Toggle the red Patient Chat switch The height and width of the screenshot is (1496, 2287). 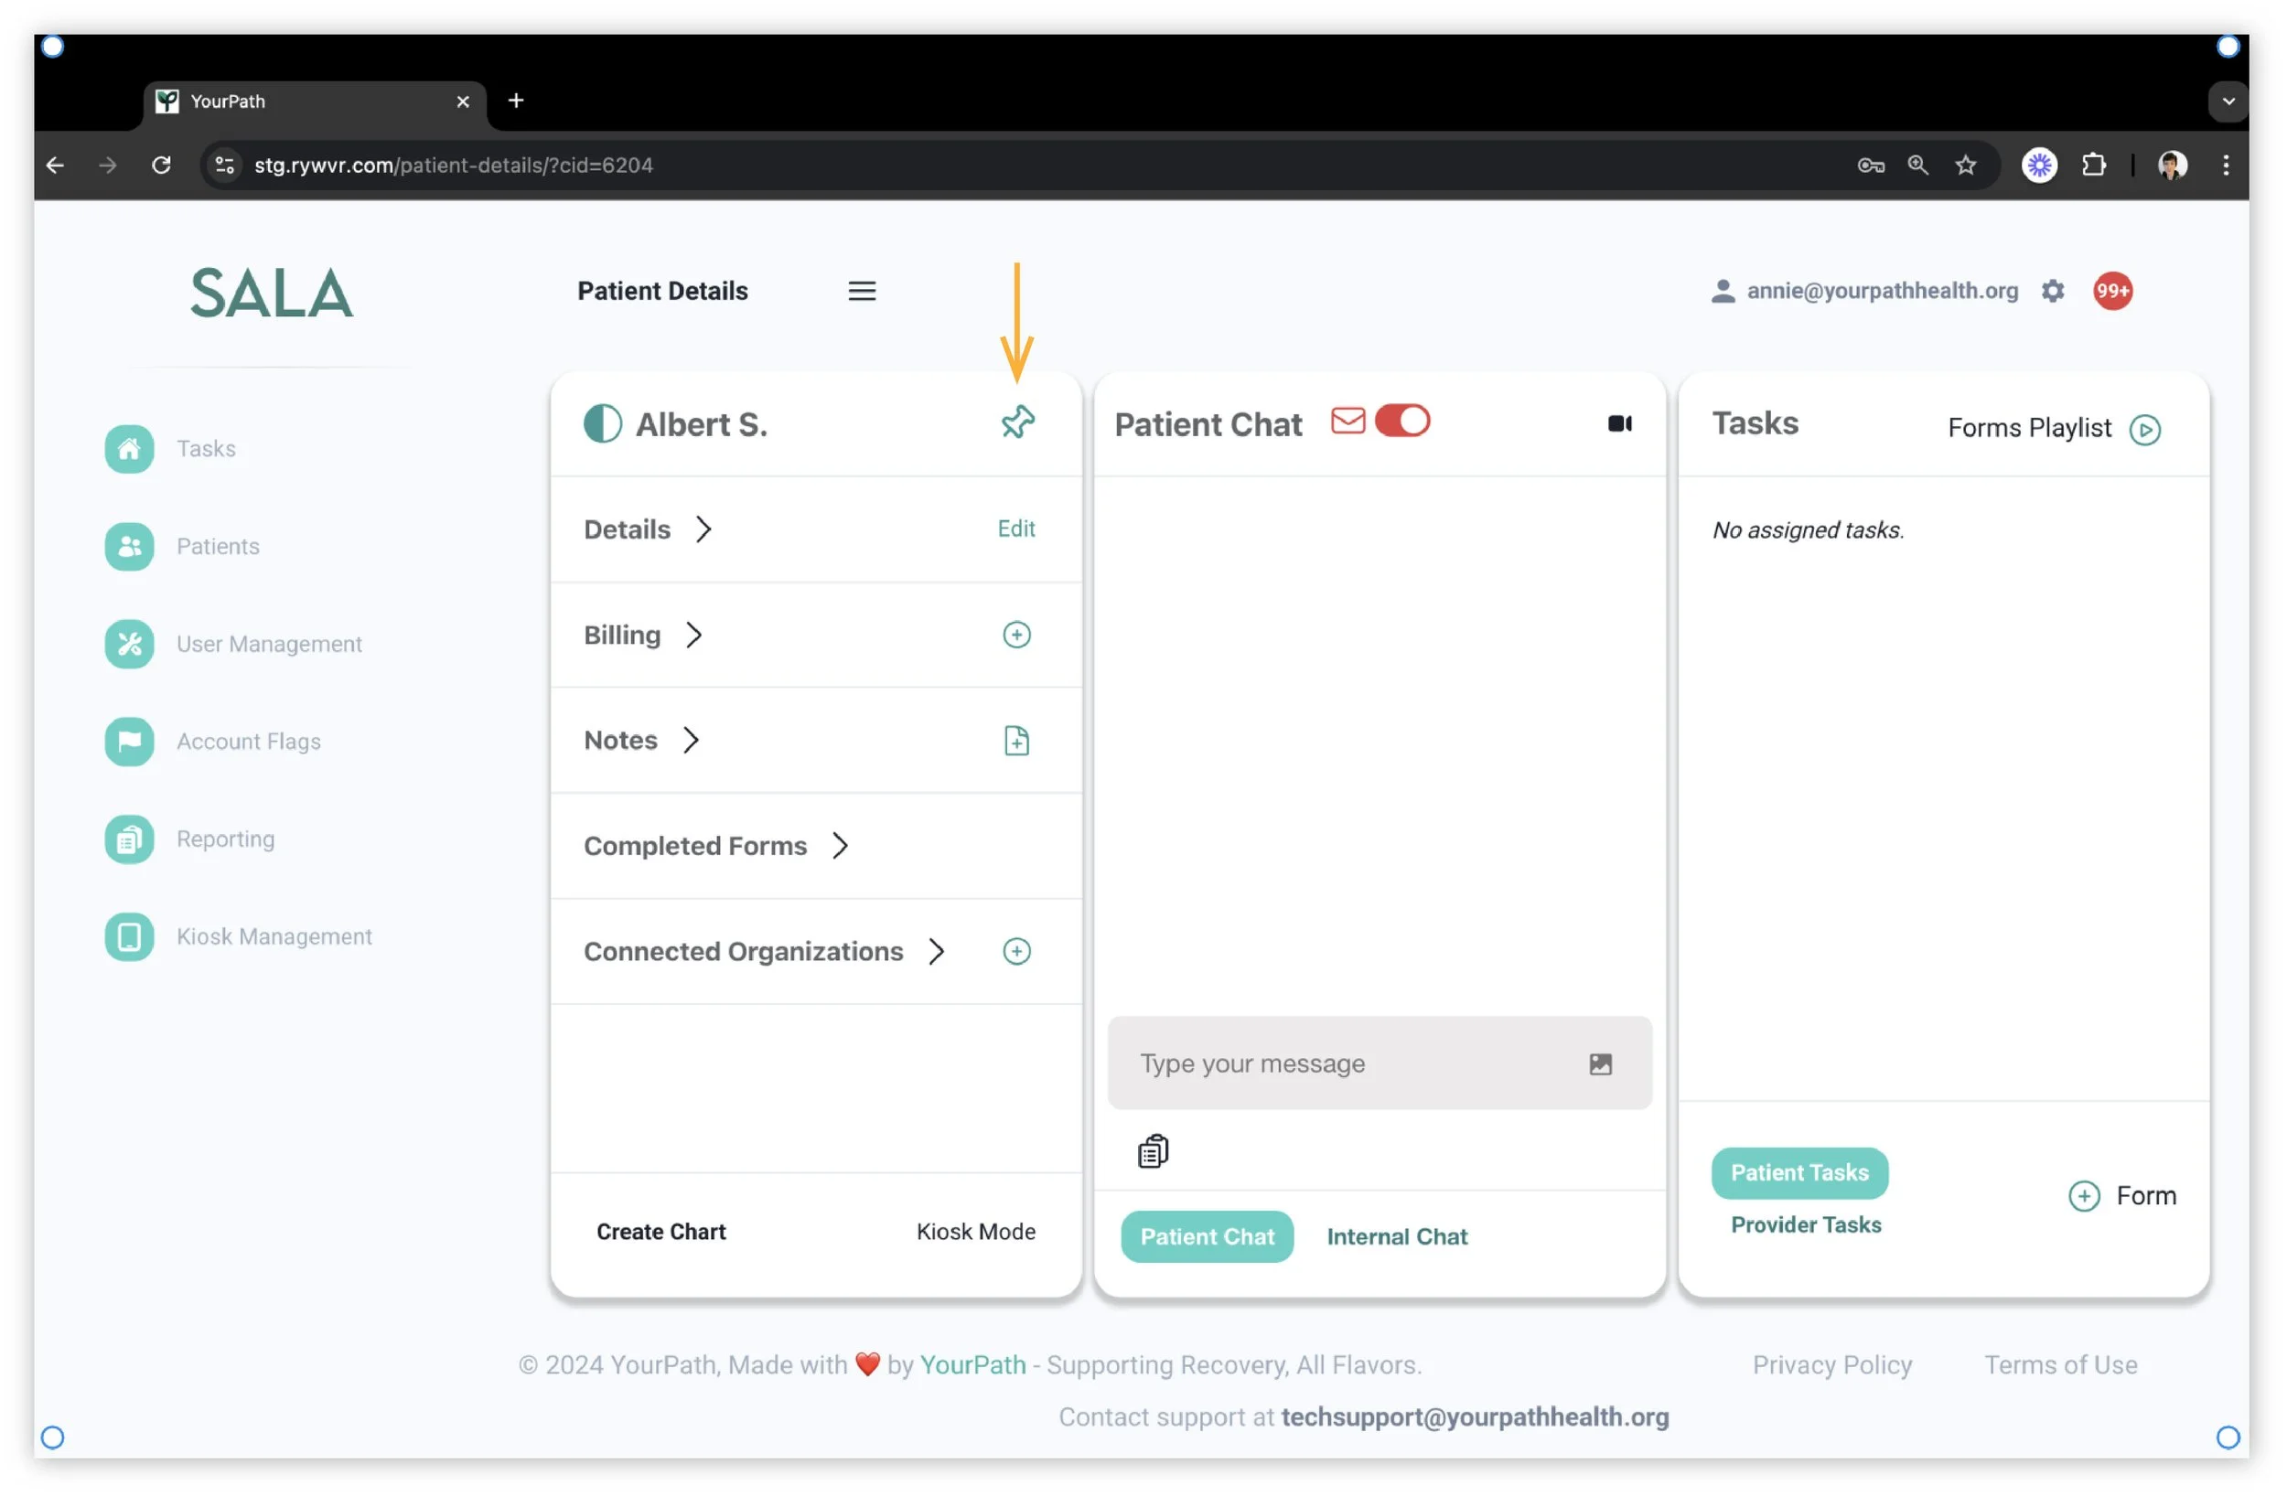[1402, 422]
